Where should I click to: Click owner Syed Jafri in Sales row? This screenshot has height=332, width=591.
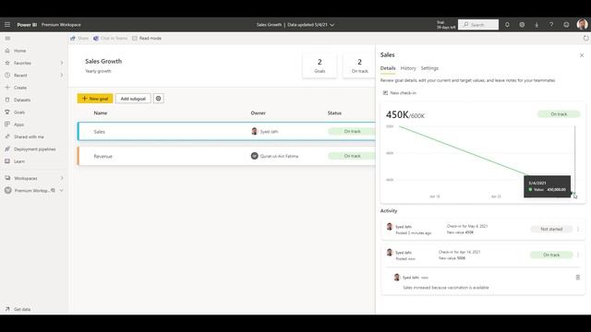pos(265,131)
